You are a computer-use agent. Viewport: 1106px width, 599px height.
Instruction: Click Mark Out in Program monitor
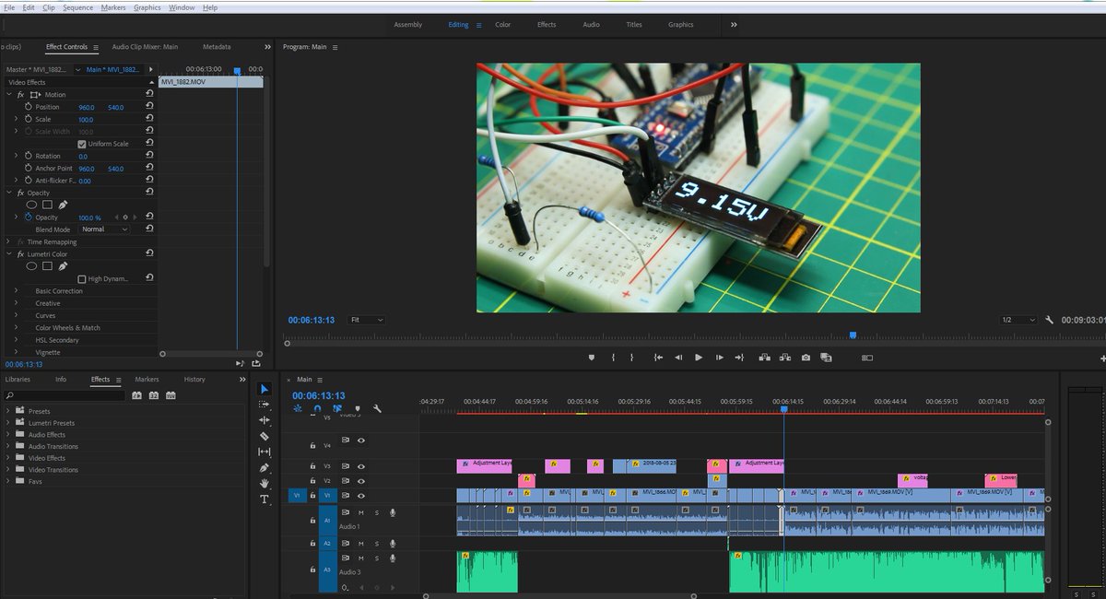point(632,358)
